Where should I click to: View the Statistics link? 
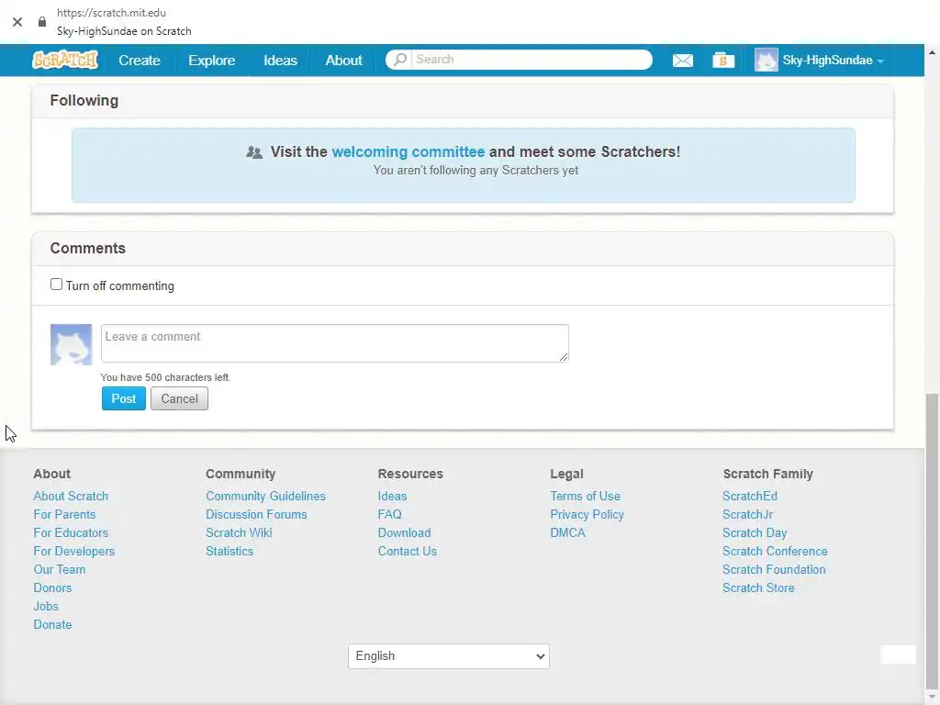point(229,551)
